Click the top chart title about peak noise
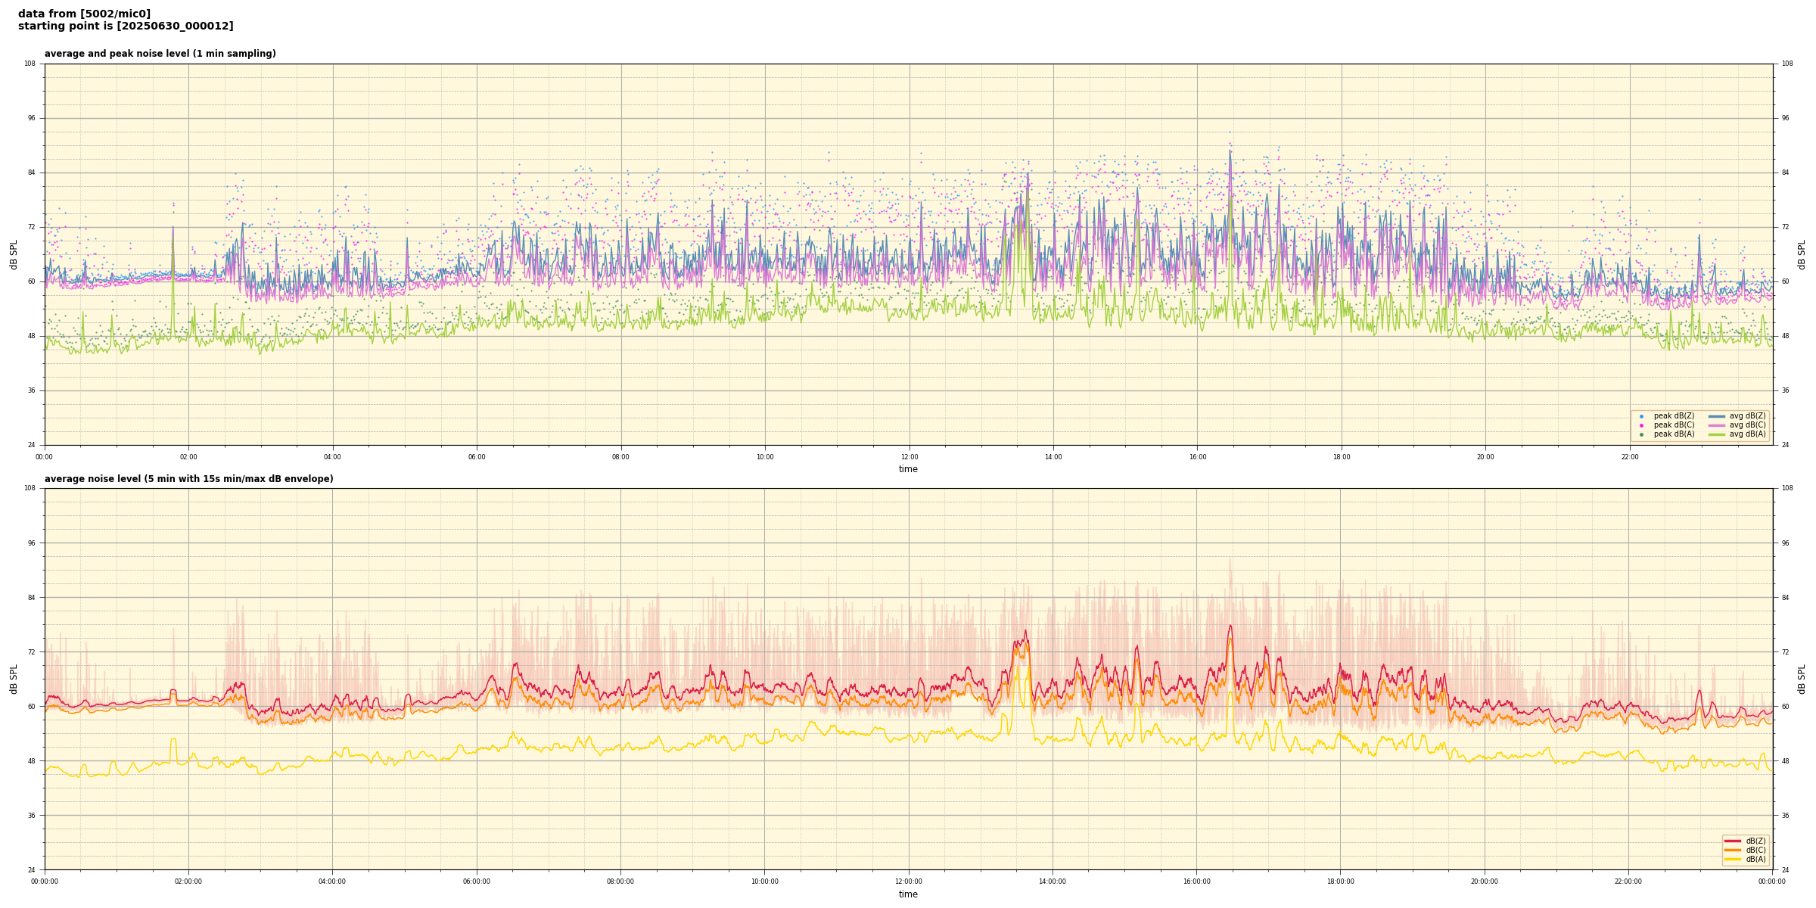 [x=160, y=54]
